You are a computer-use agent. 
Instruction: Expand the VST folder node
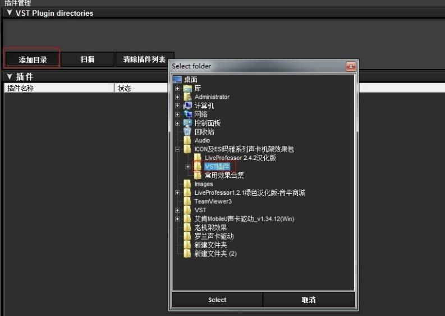[x=178, y=210]
